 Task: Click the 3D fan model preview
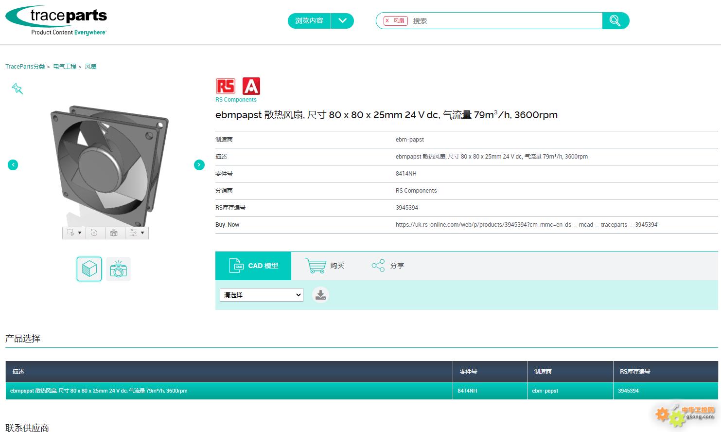tap(109, 165)
